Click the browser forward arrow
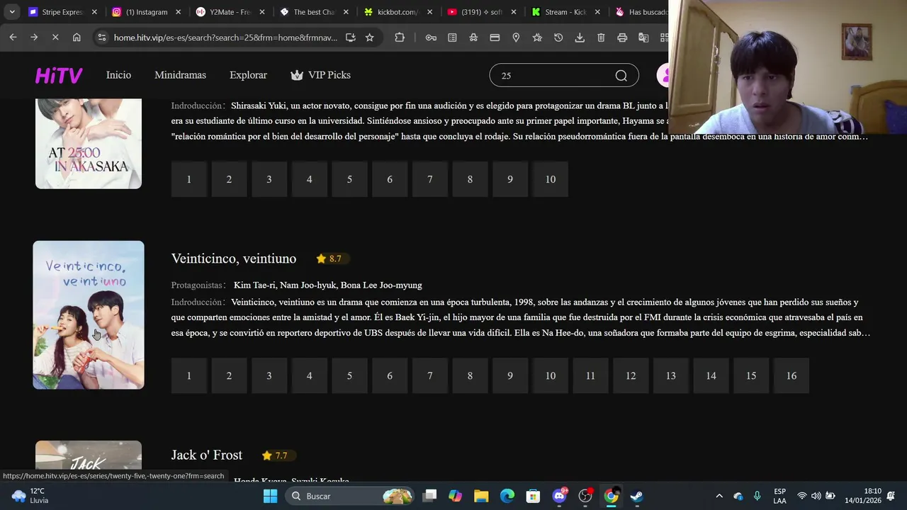Screen dimensions: 907x510 [34, 38]
